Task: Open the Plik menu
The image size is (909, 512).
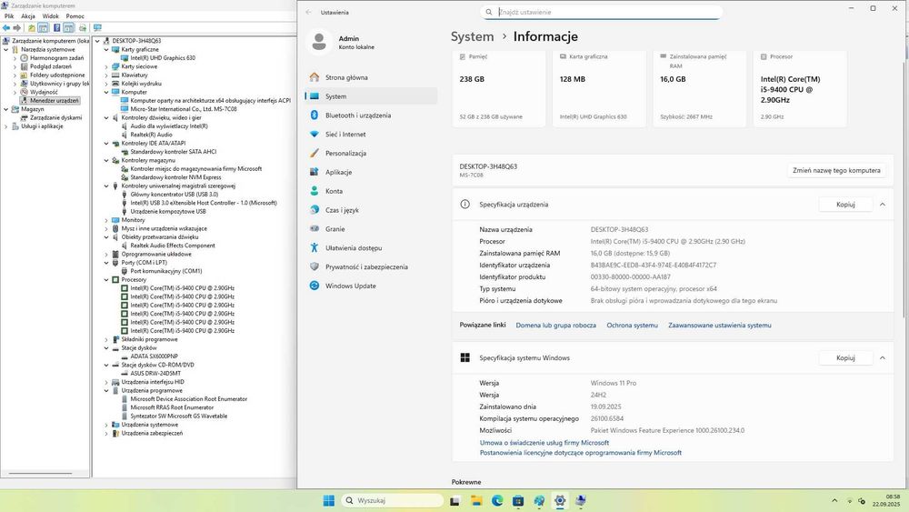Action: pos(9,16)
